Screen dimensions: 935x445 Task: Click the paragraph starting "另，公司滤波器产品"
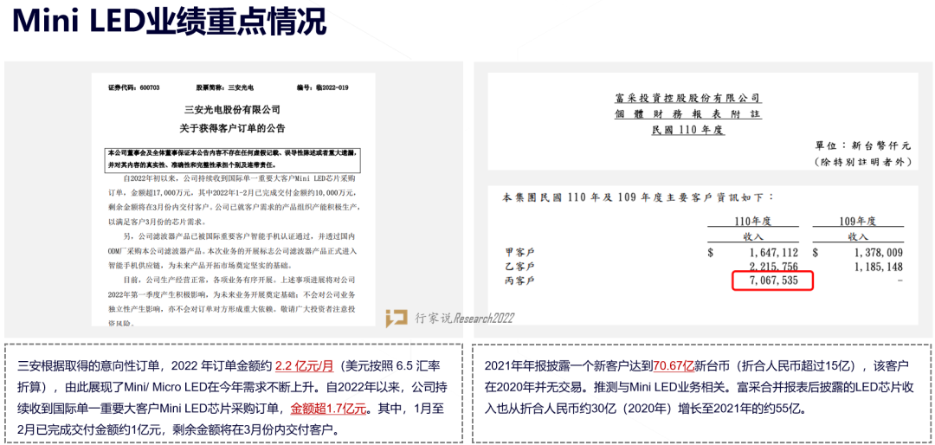[233, 250]
